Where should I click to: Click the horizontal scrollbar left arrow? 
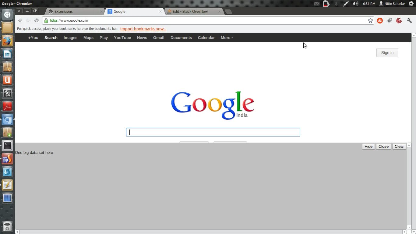pyautogui.click(x=17, y=232)
